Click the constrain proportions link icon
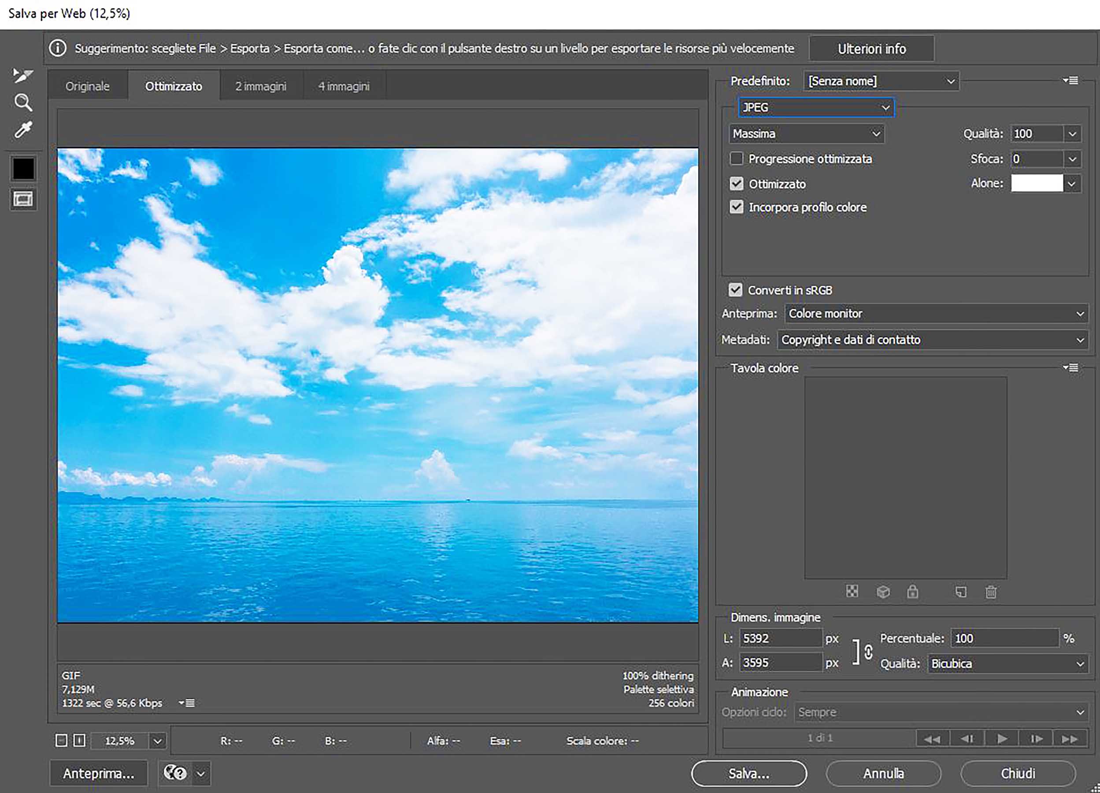The height and width of the screenshot is (793, 1100). (x=868, y=652)
